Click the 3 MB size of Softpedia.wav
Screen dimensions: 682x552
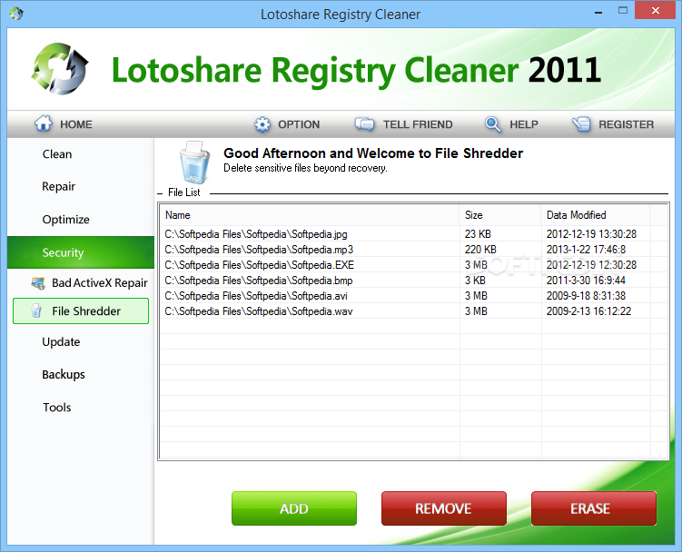(476, 311)
